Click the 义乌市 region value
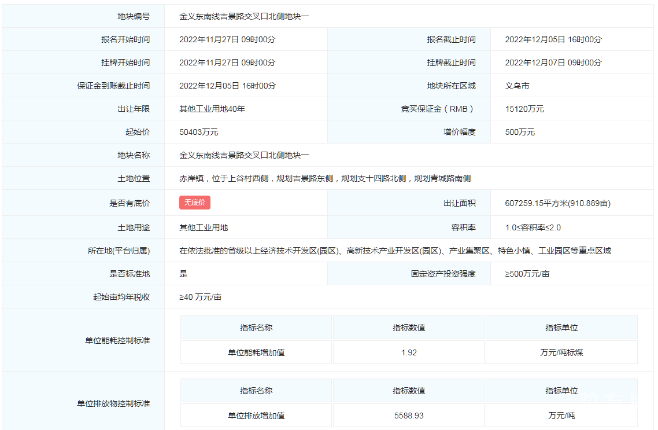This screenshot has height=430, width=658. (x=517, y=86)
